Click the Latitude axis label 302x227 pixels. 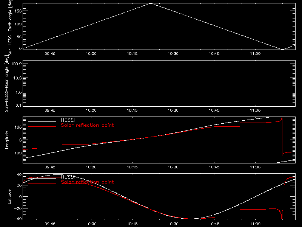[9, 197]
